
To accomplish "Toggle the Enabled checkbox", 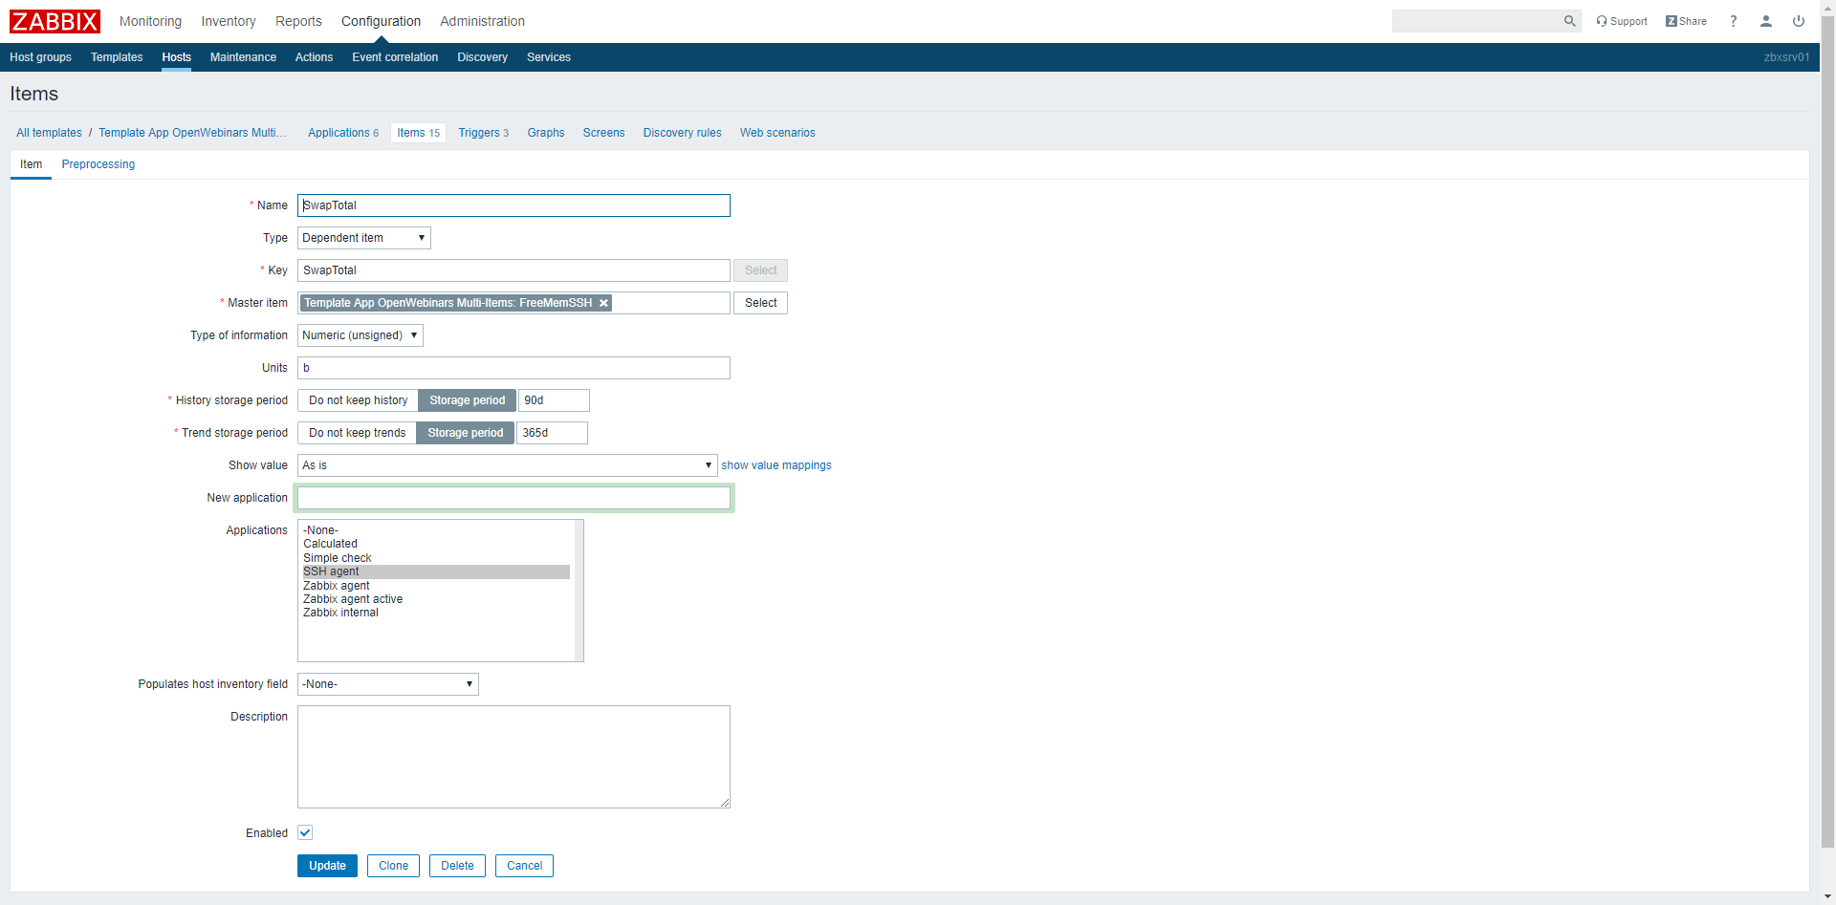I will [305, 832].
